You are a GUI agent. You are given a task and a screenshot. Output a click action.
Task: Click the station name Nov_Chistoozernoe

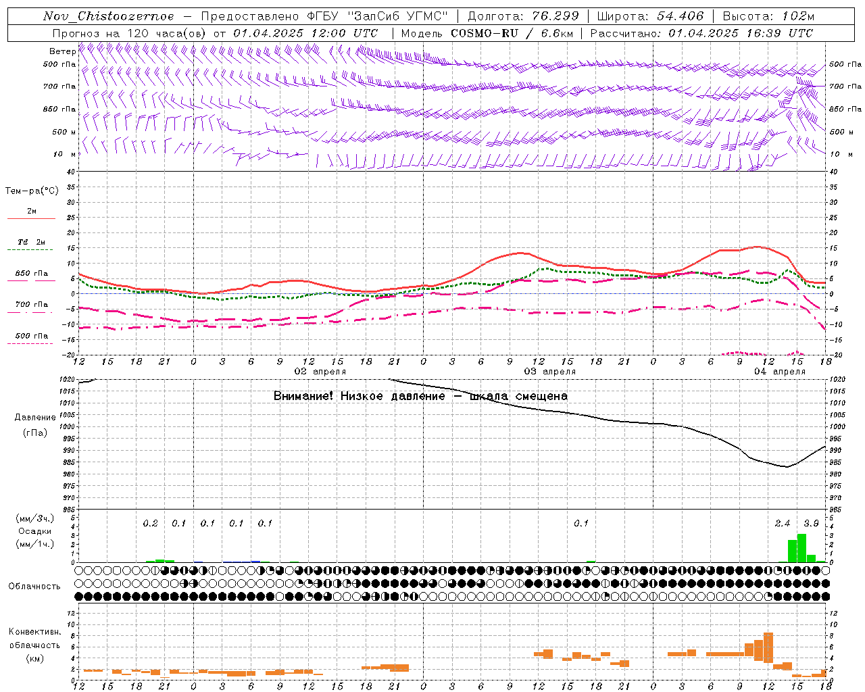109,16
